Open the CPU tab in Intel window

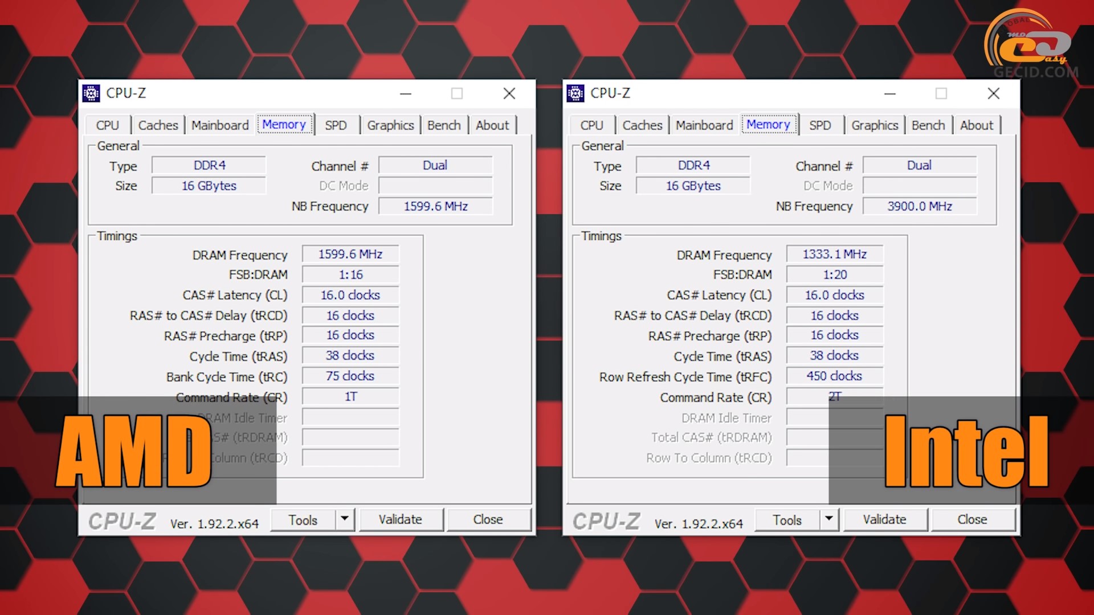tap(592, 125)
